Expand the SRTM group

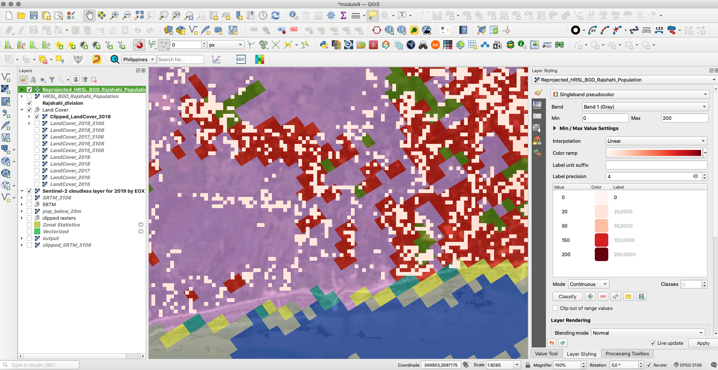pos(22,204)
